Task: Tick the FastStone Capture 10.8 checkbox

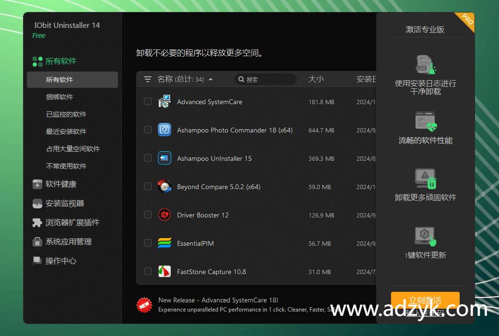Action: click(x=147, y=271)
